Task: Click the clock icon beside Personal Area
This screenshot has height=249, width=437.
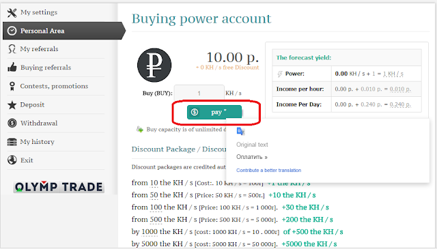Action: coord(12,31)
